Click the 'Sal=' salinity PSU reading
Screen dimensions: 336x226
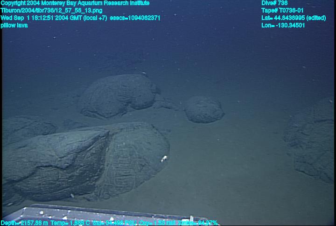[x=115, y=223]
